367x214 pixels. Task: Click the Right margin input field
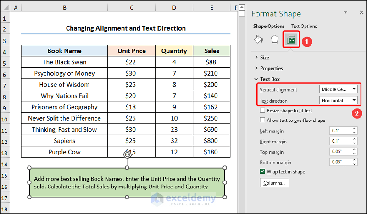pos(340,141)
